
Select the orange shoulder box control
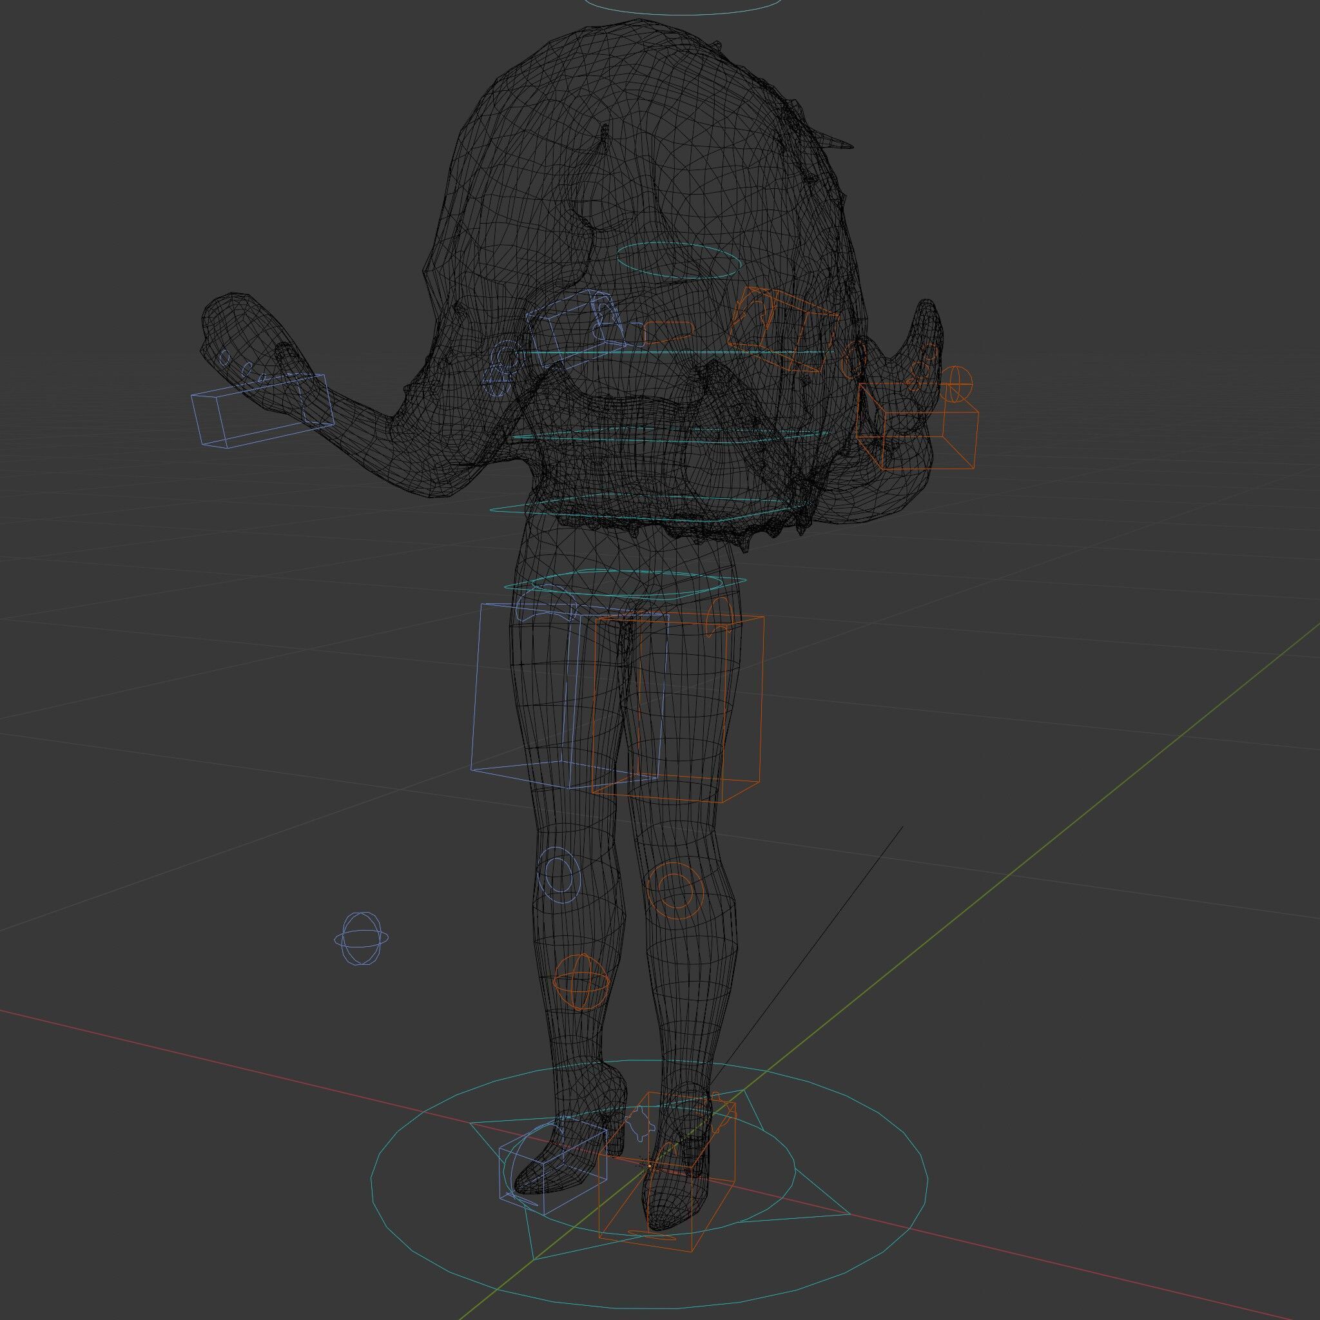click(x=783, y=329)
